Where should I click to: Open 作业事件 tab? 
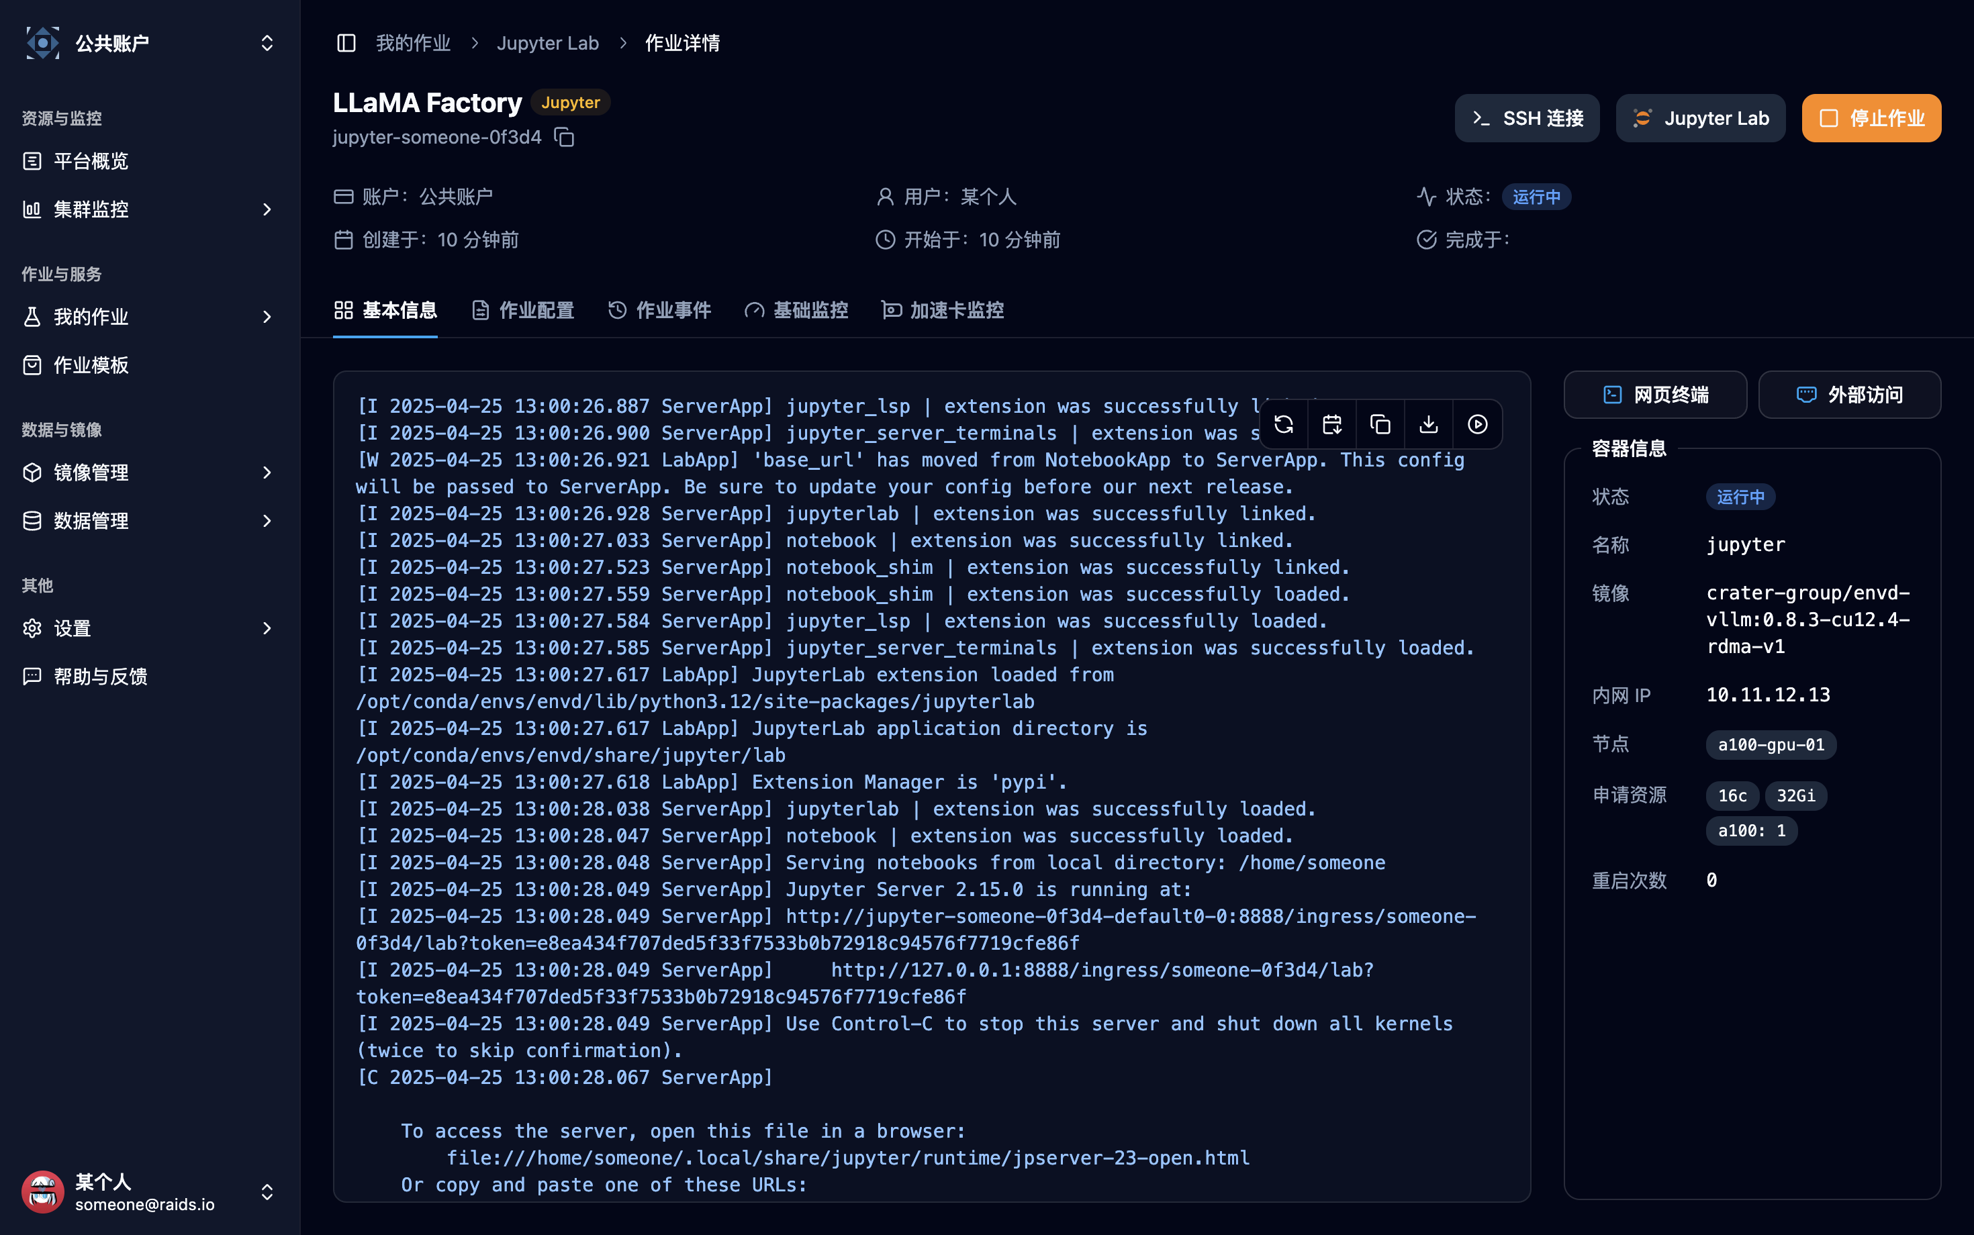tap(659, 310)
